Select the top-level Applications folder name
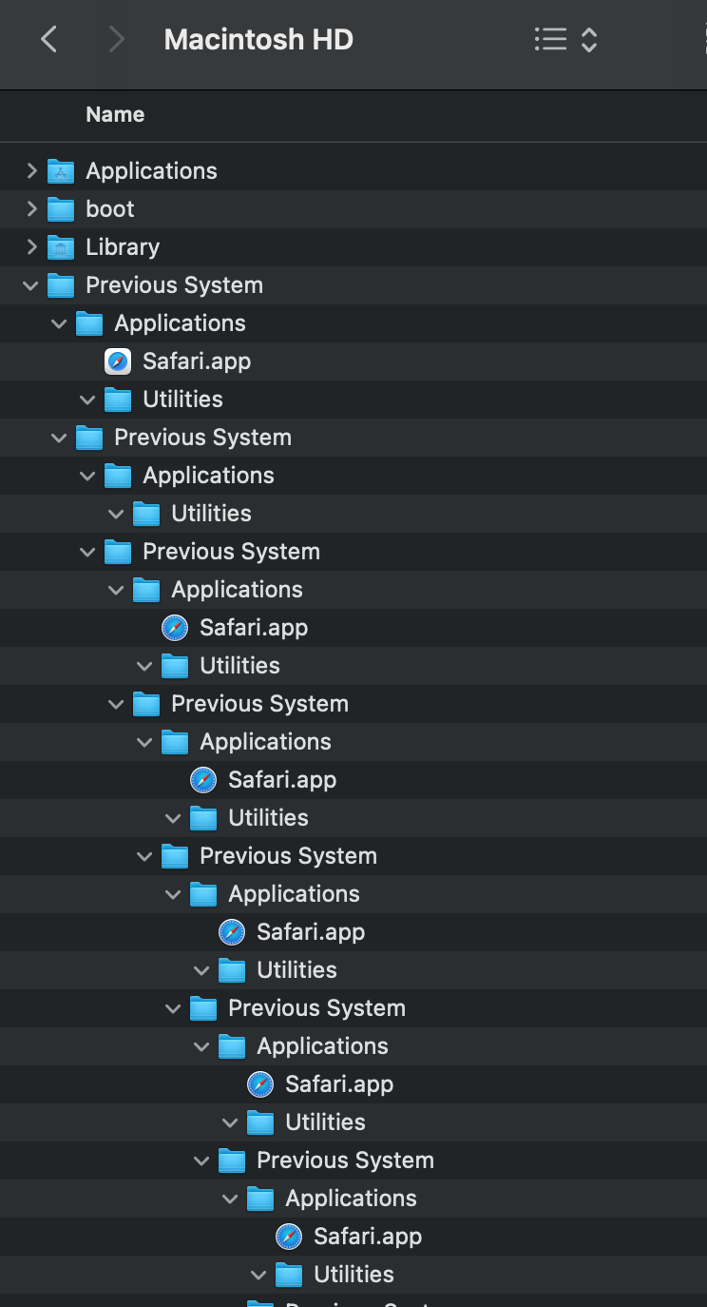 click(151, 171)
